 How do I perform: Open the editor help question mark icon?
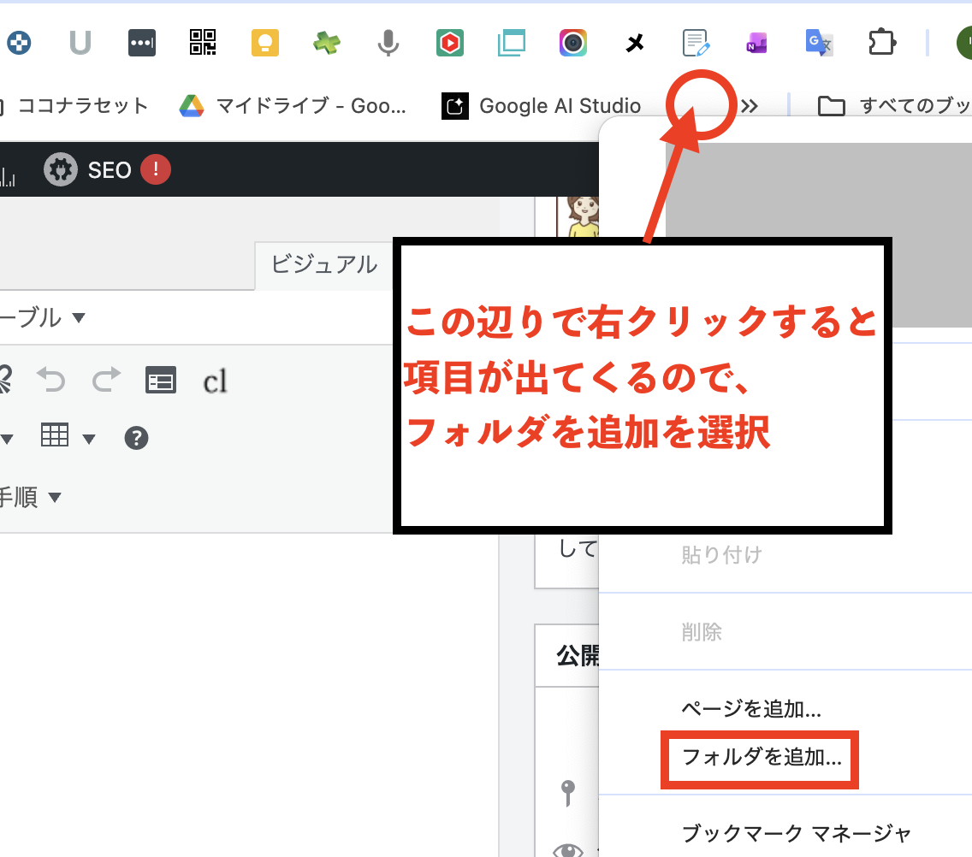(x=137, y=438)
